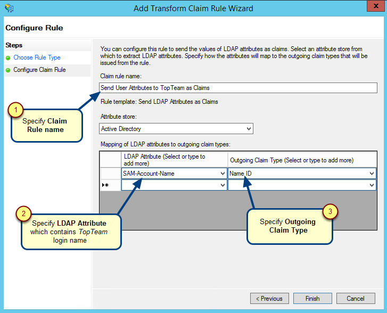Select the new row marker with asterisk
The height and width of the screenshot is (313, 387).
pyautogui.click(x=110, y=185)
